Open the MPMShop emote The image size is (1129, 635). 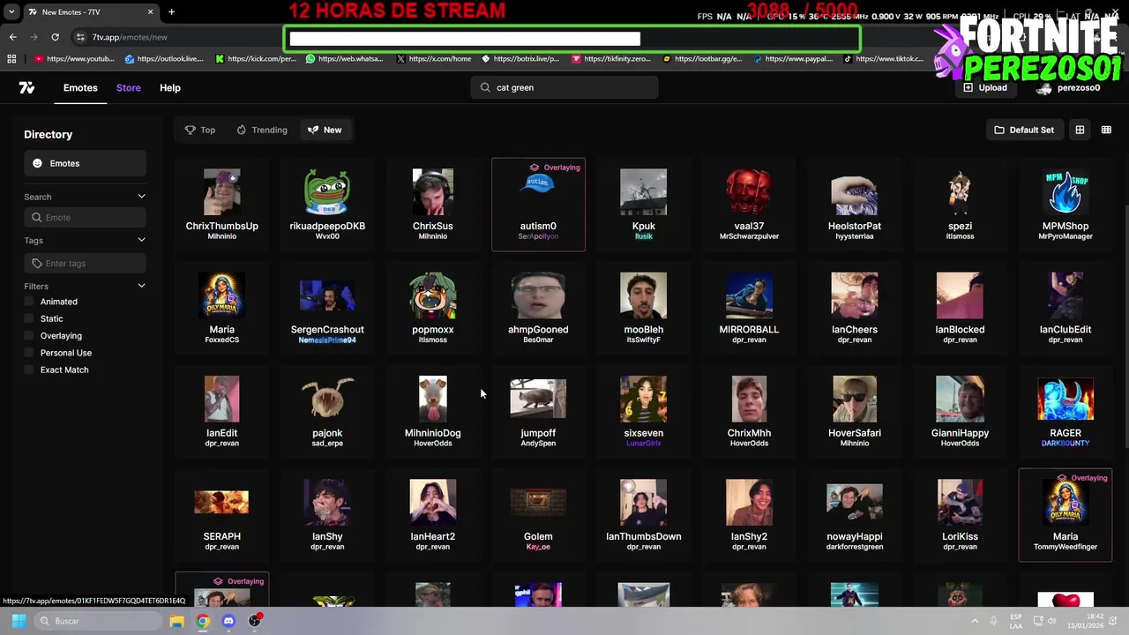click(x=1065, y=205)
